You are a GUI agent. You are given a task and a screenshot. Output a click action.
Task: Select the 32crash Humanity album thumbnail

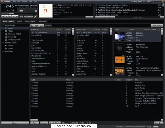point(120,36)
